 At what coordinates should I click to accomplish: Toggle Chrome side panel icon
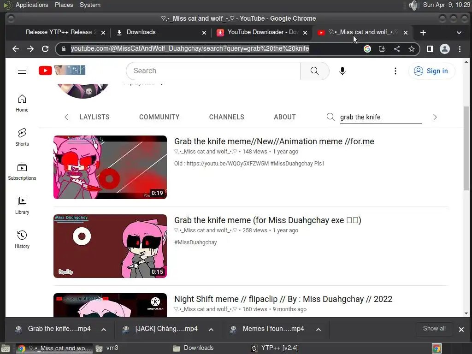point(430,49)
